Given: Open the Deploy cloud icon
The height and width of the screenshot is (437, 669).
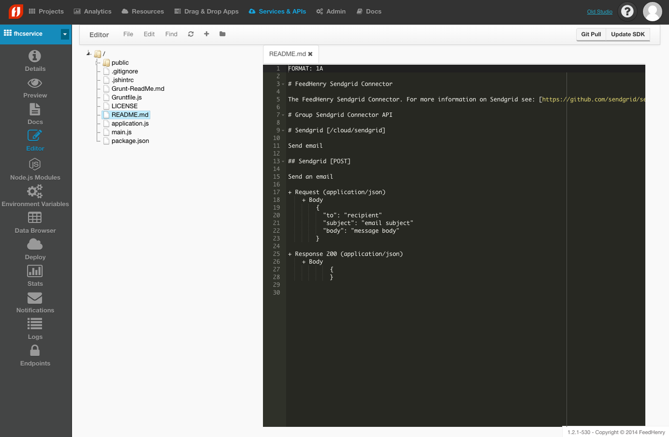Looking at the screenshot, I should [x=35, y=244].
